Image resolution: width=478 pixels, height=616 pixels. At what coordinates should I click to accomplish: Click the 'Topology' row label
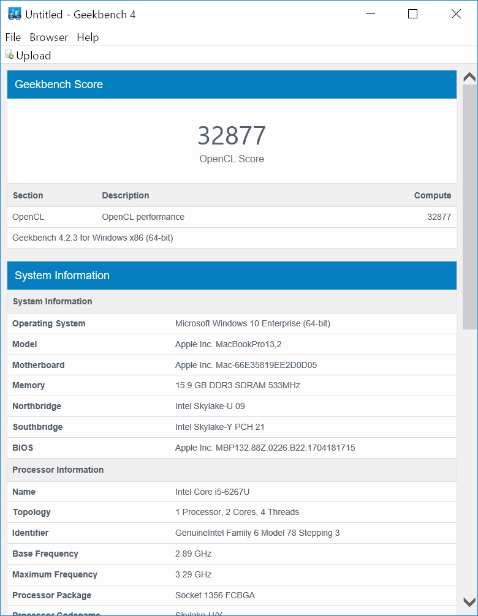[x=31, y=512]
